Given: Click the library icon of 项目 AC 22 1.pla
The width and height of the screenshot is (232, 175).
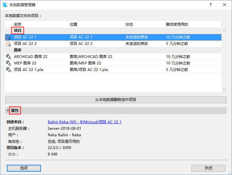Looking at the screenshot, I should pyautogui.click(x=8, y=70).
